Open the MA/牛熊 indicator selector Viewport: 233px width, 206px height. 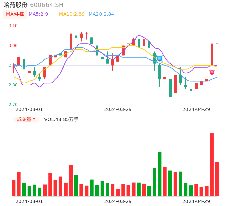15,14
